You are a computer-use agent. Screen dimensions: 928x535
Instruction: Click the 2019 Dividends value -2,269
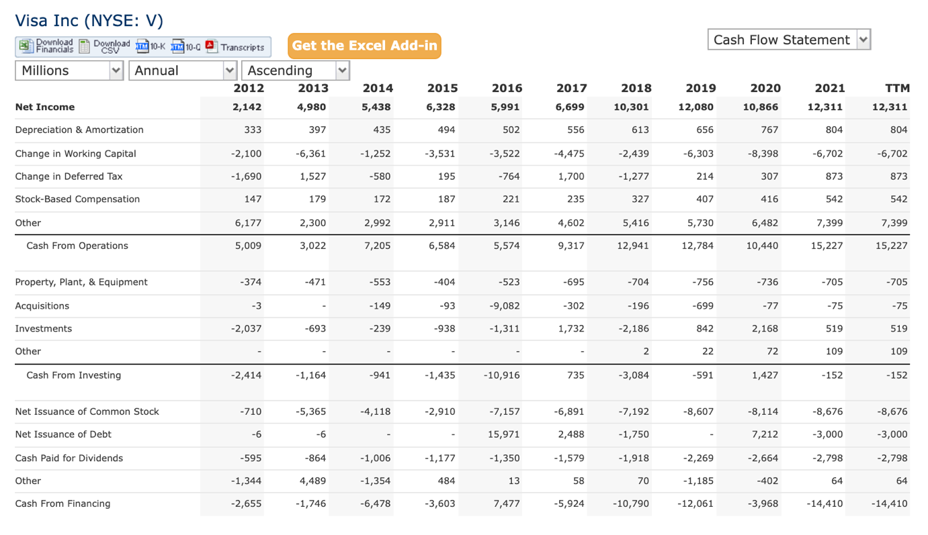(x=698, y=458)
